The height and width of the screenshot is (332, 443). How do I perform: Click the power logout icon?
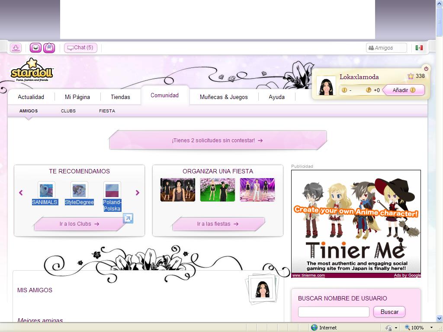(426, 69)
